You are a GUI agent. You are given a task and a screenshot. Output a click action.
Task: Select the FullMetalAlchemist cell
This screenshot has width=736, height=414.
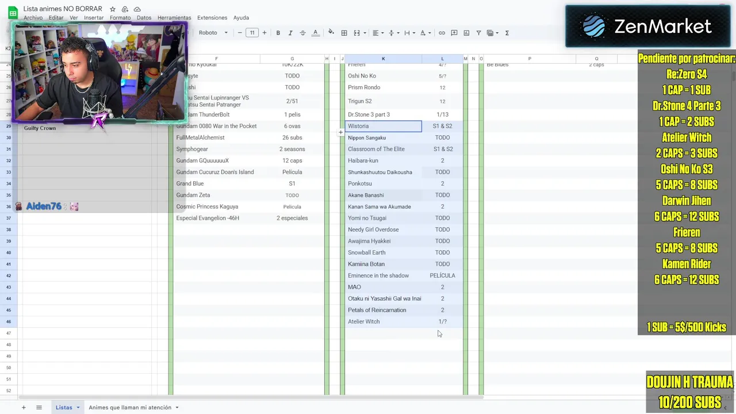click(x=216, y=137)
